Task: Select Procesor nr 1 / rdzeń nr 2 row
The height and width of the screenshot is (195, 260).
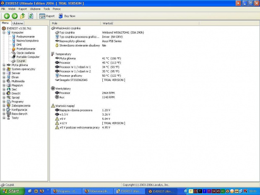Action: tap(87, 71)
